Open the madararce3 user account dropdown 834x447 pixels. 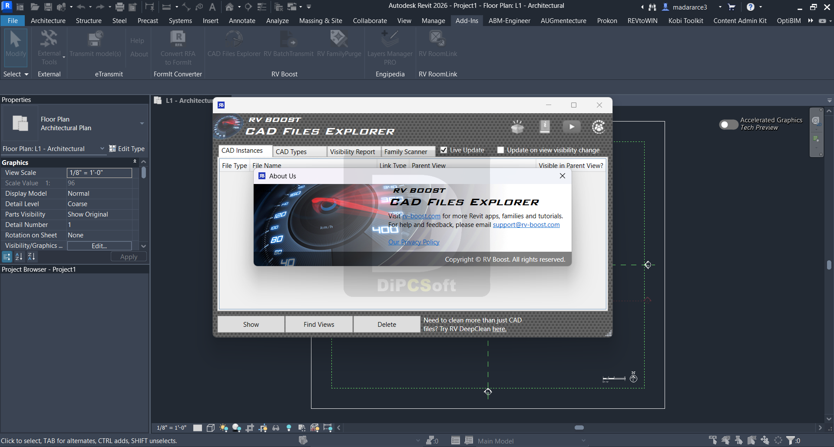pyautogui.click(x=720, y=7)
